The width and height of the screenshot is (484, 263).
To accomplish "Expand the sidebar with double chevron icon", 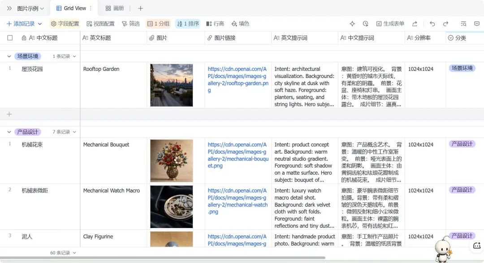I will pyautogui.click(x=9, y=9).
